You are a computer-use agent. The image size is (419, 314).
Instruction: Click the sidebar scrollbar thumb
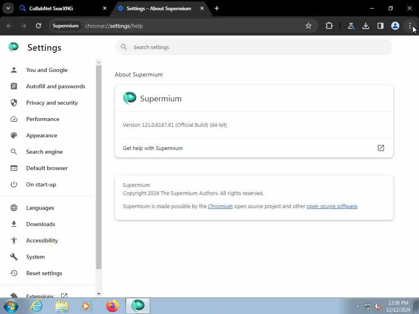[99, 167]
